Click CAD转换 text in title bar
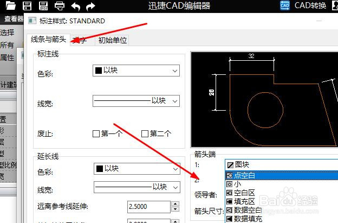Screen dimensions: 338x223 click(x=310, y=5)
